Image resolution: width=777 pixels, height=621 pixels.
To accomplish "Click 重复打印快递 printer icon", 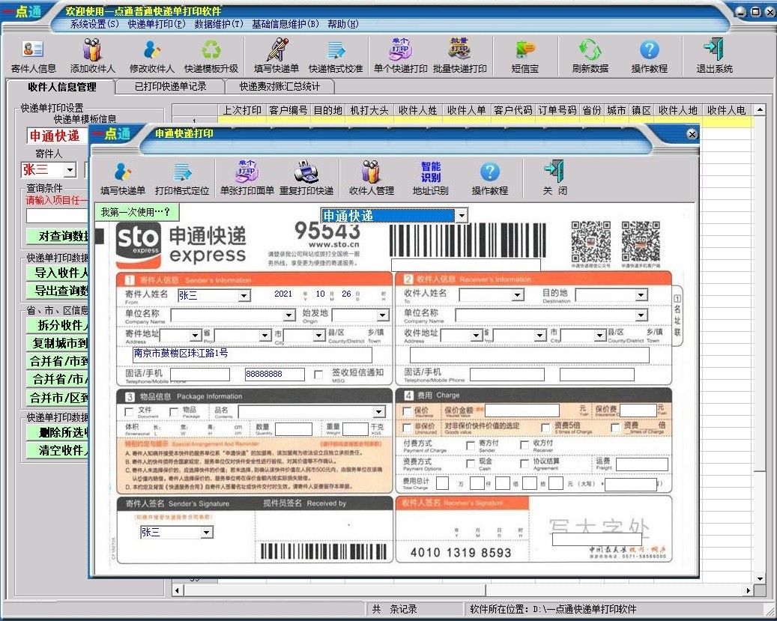I will [x=306, y=178].
